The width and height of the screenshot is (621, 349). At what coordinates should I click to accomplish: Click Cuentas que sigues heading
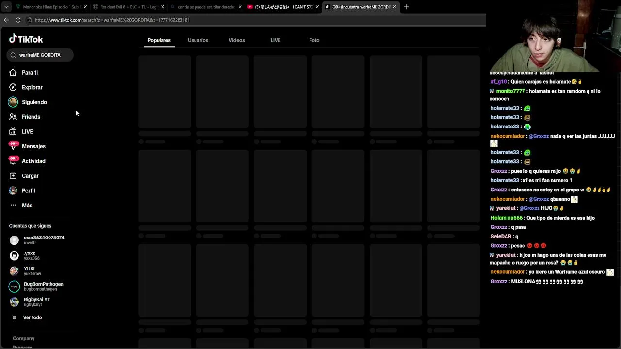click(x=30, y=226)
